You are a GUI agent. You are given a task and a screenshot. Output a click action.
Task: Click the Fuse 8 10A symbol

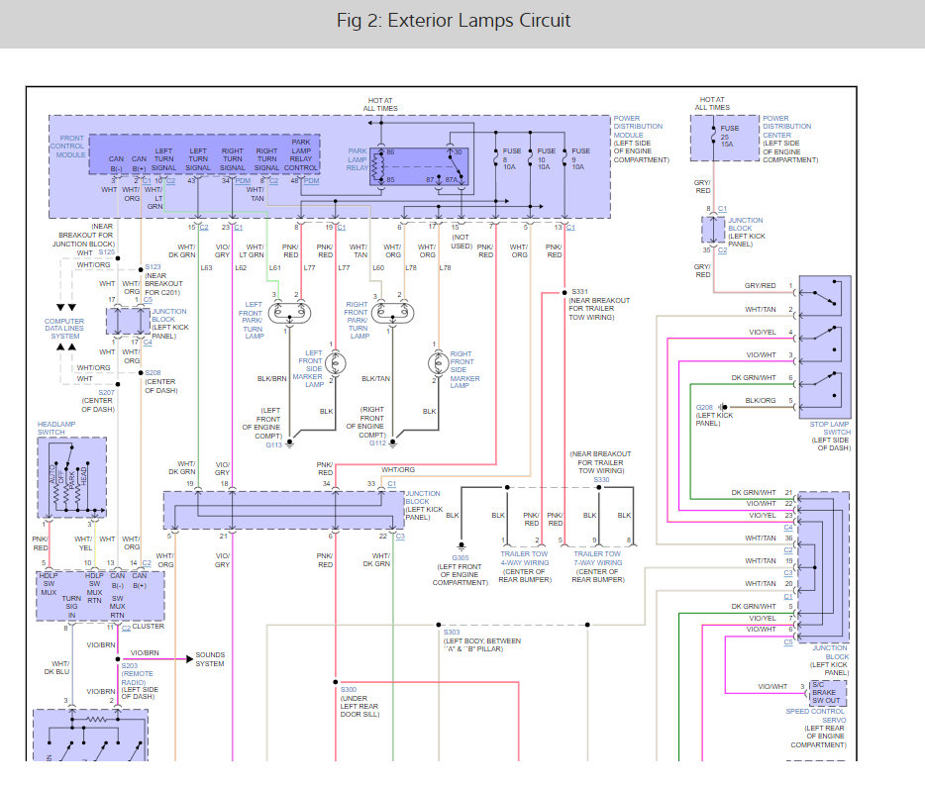(x=495, y=158)
